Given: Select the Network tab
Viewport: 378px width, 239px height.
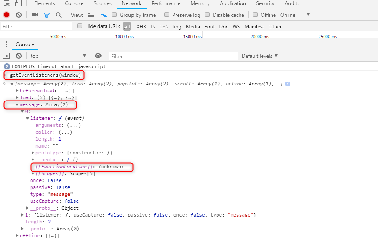Looking at the screenshot, I should pos(131,3).
